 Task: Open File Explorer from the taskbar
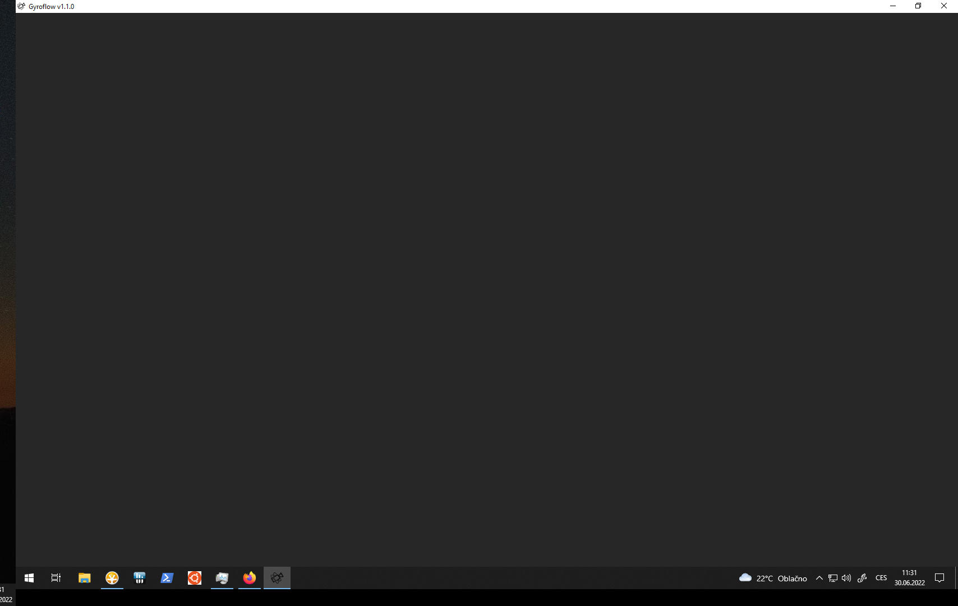pos(85,578)
